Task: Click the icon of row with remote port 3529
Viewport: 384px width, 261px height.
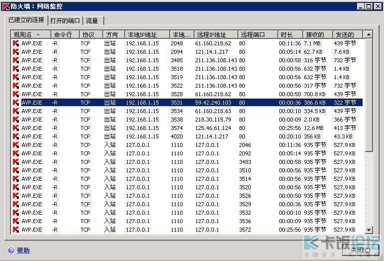Action: click(x=16, y=204)
